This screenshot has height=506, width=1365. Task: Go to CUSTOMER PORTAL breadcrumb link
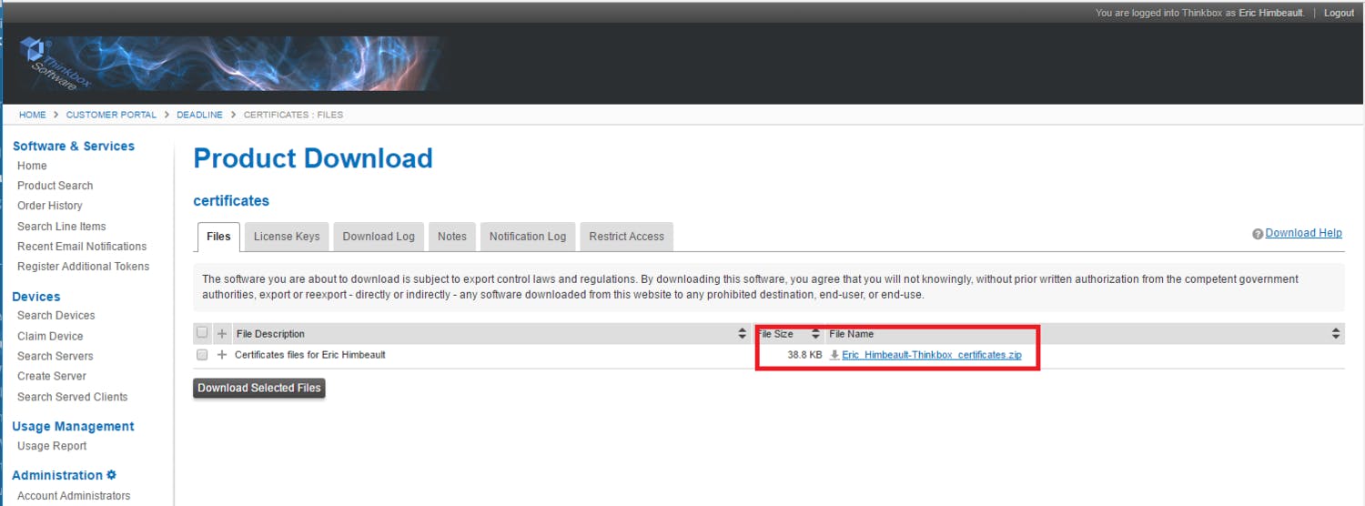(x=111, y=115)
